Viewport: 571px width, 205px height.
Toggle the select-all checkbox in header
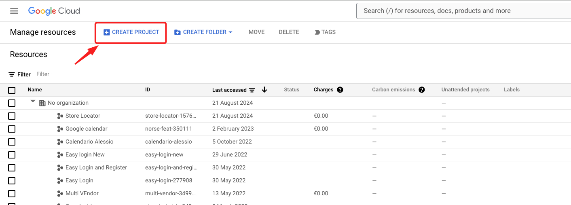12,90
